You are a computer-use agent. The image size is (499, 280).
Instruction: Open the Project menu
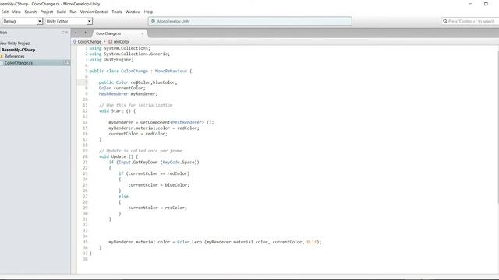[47, 12]
